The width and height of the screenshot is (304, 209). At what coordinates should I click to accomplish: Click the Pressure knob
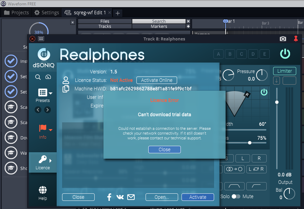[262, 75]
